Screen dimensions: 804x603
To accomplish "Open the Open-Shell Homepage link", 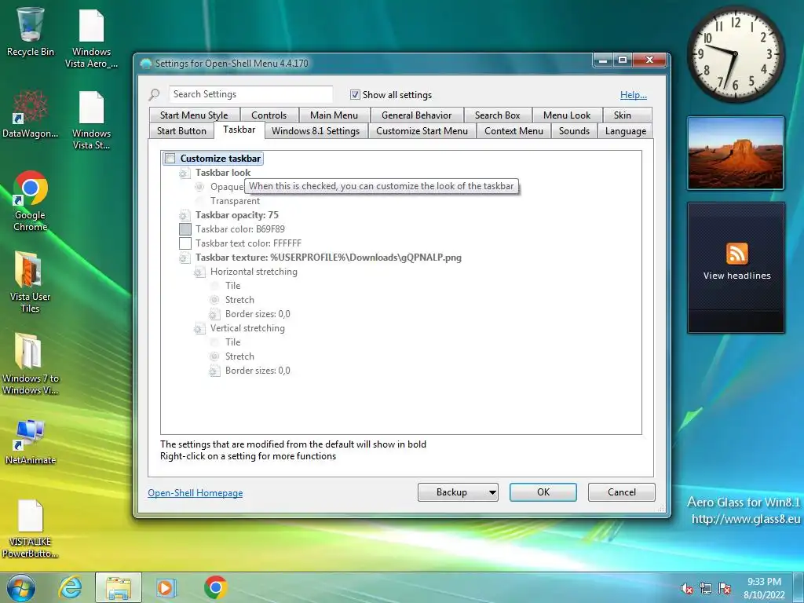I will point(196,493).
